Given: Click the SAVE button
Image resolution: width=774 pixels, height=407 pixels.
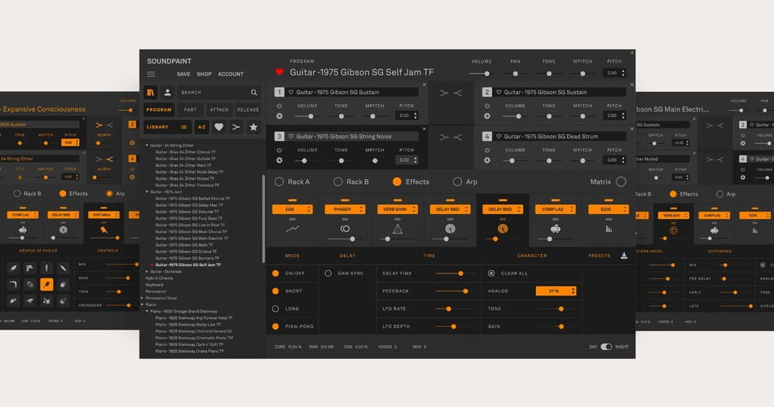Looking at the screenshot, I should [183, 74].
